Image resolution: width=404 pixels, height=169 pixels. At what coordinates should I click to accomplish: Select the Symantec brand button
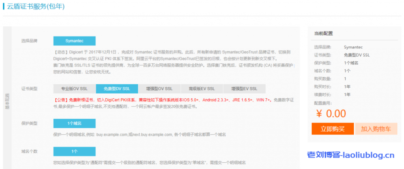pos(75,41)
